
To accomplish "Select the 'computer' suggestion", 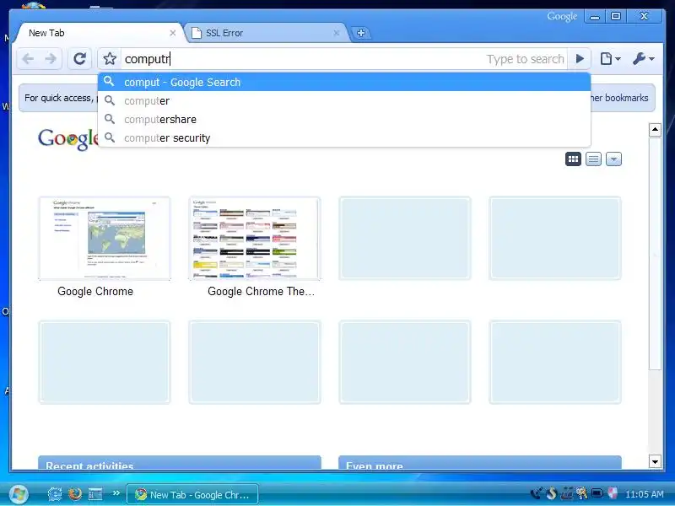I will click(x=344, y=100).
